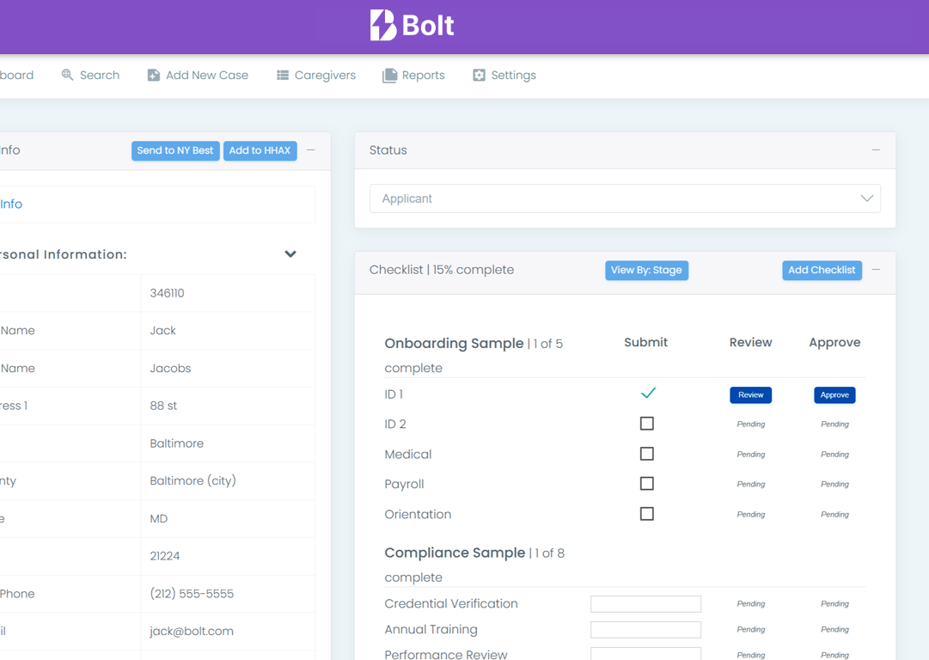929x660 pixels.
Task: Select the Search magnifier icon
Action: [x=65, y=75]
